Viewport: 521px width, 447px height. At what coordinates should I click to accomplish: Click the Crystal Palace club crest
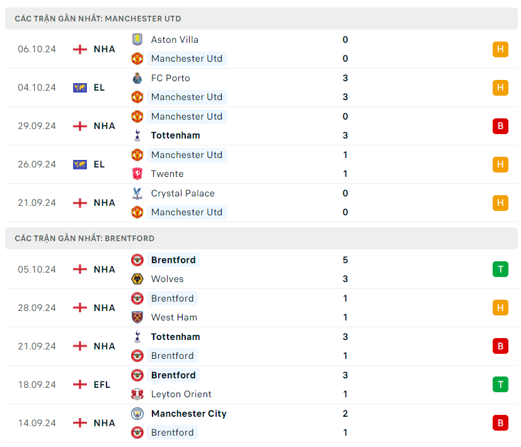click(x=137, y=193)
